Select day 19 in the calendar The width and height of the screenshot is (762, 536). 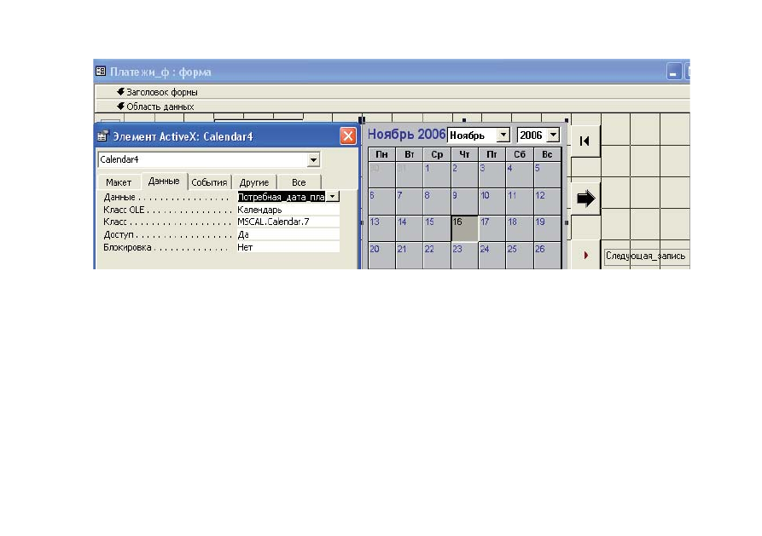click(x=547, y=228)
